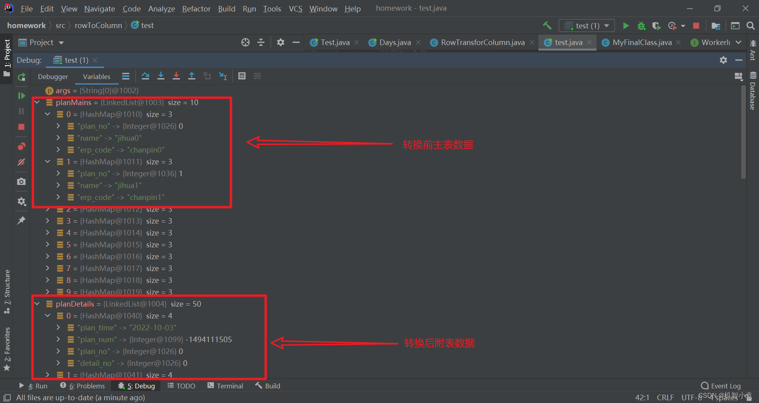The height and width of the screenshot is (403, 759).
Task: Open the 6: Problems tool window
Action: [82, 386]
